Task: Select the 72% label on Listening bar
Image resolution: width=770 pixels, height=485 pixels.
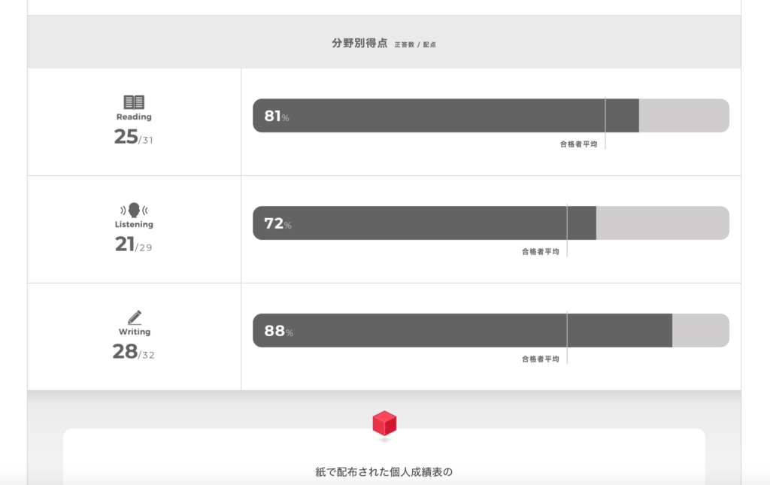Action: coord(277,224)
